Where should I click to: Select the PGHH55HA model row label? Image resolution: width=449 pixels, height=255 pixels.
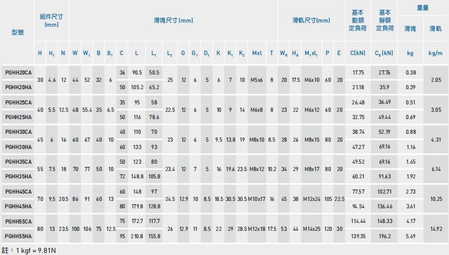tap(18, 237)
